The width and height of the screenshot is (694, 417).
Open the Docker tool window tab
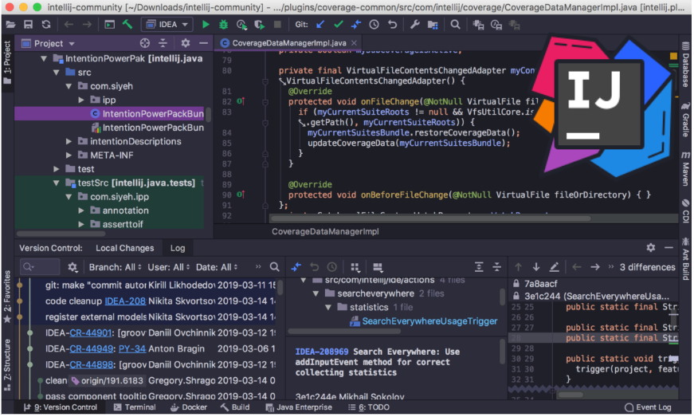189,407
